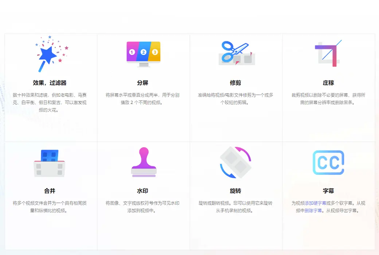Click the scissors trim icon
This screenshot has height=255, width=379.
pos(237,53)
